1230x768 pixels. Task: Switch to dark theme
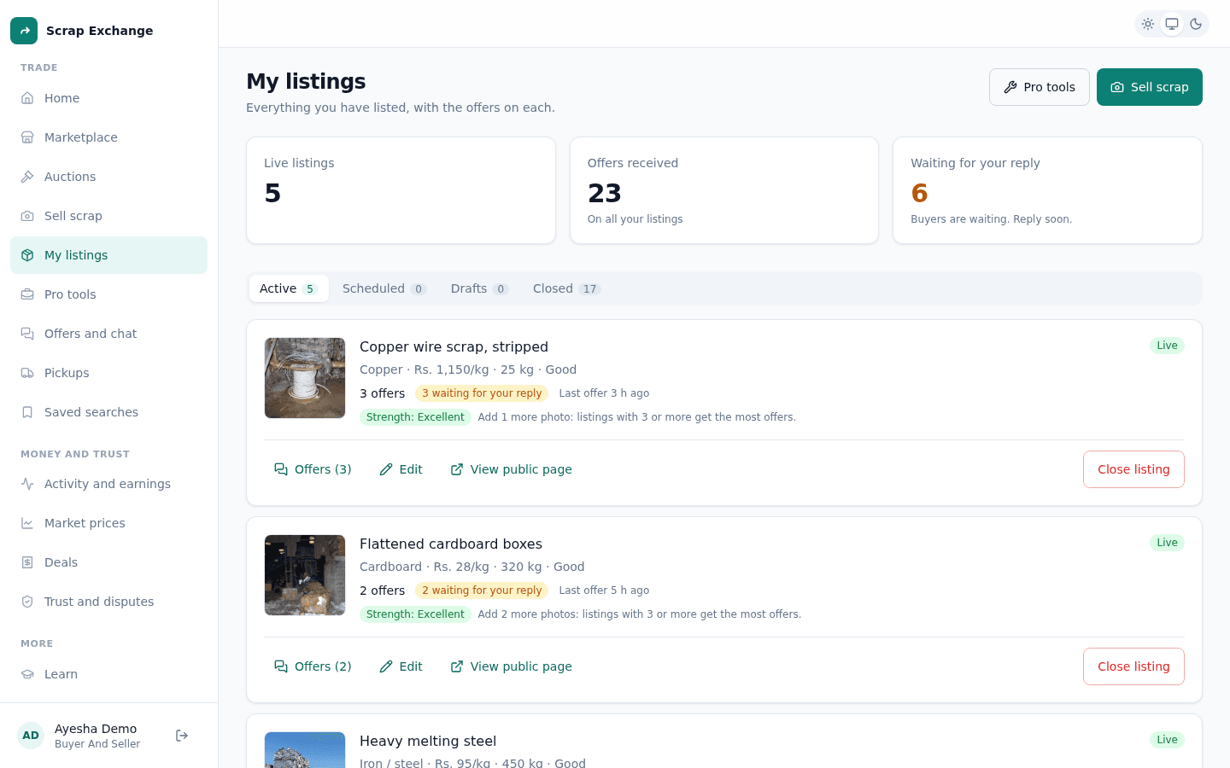point(1196,24)
